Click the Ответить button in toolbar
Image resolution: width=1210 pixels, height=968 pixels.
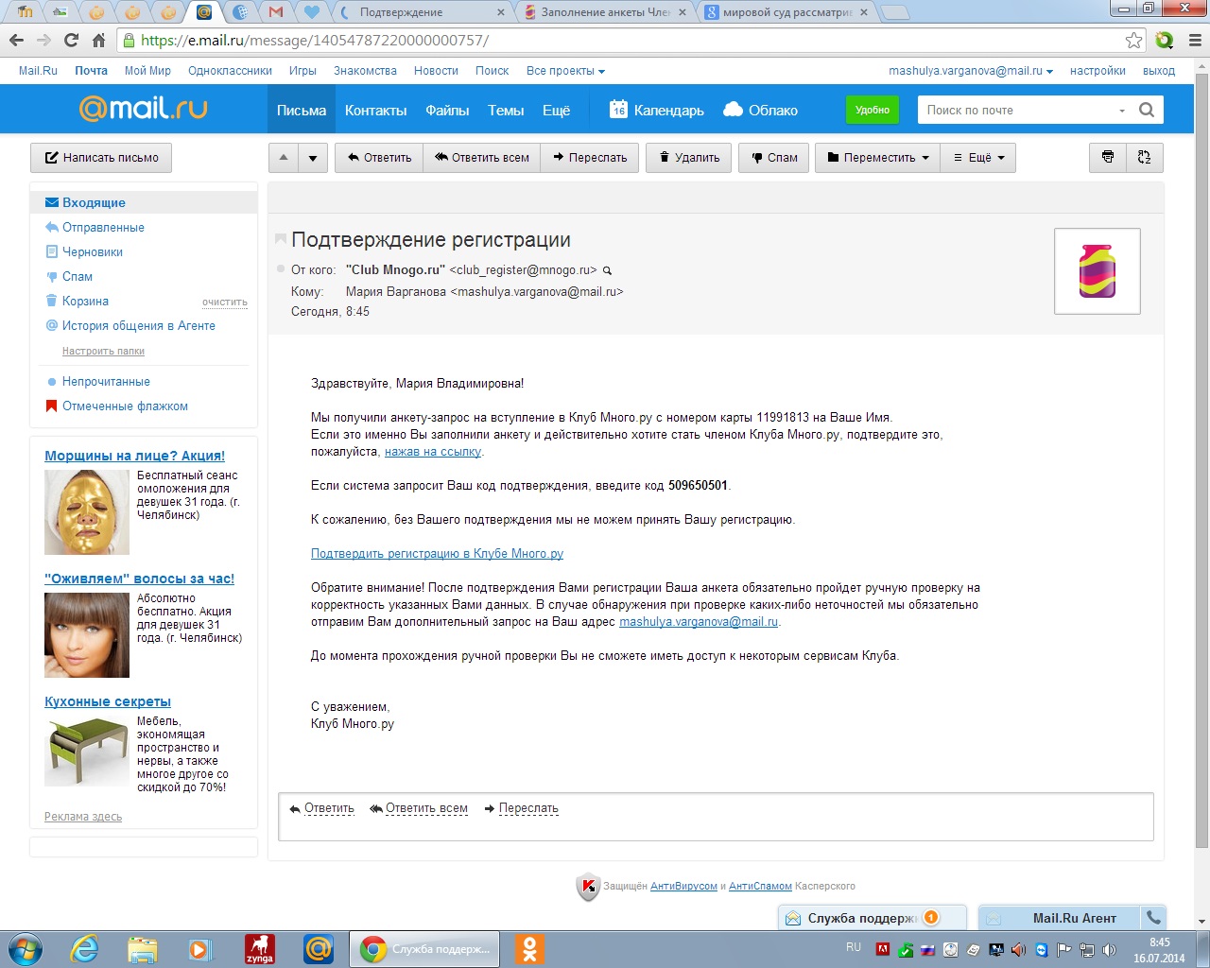tap(379, 158)
